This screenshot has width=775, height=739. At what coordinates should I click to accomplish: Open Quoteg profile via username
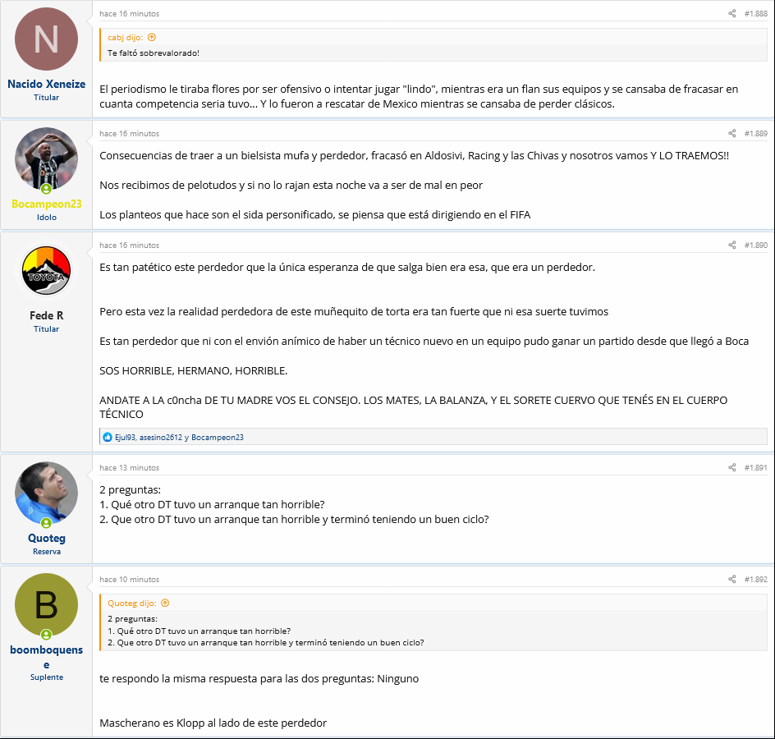[47, 538]
